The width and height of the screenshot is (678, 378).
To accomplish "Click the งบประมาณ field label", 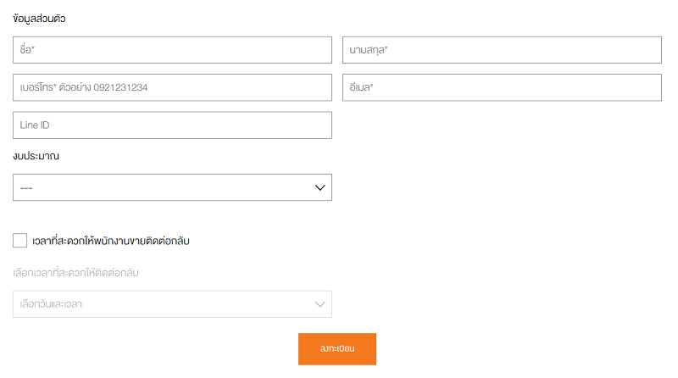I will [x=36, y=156].
